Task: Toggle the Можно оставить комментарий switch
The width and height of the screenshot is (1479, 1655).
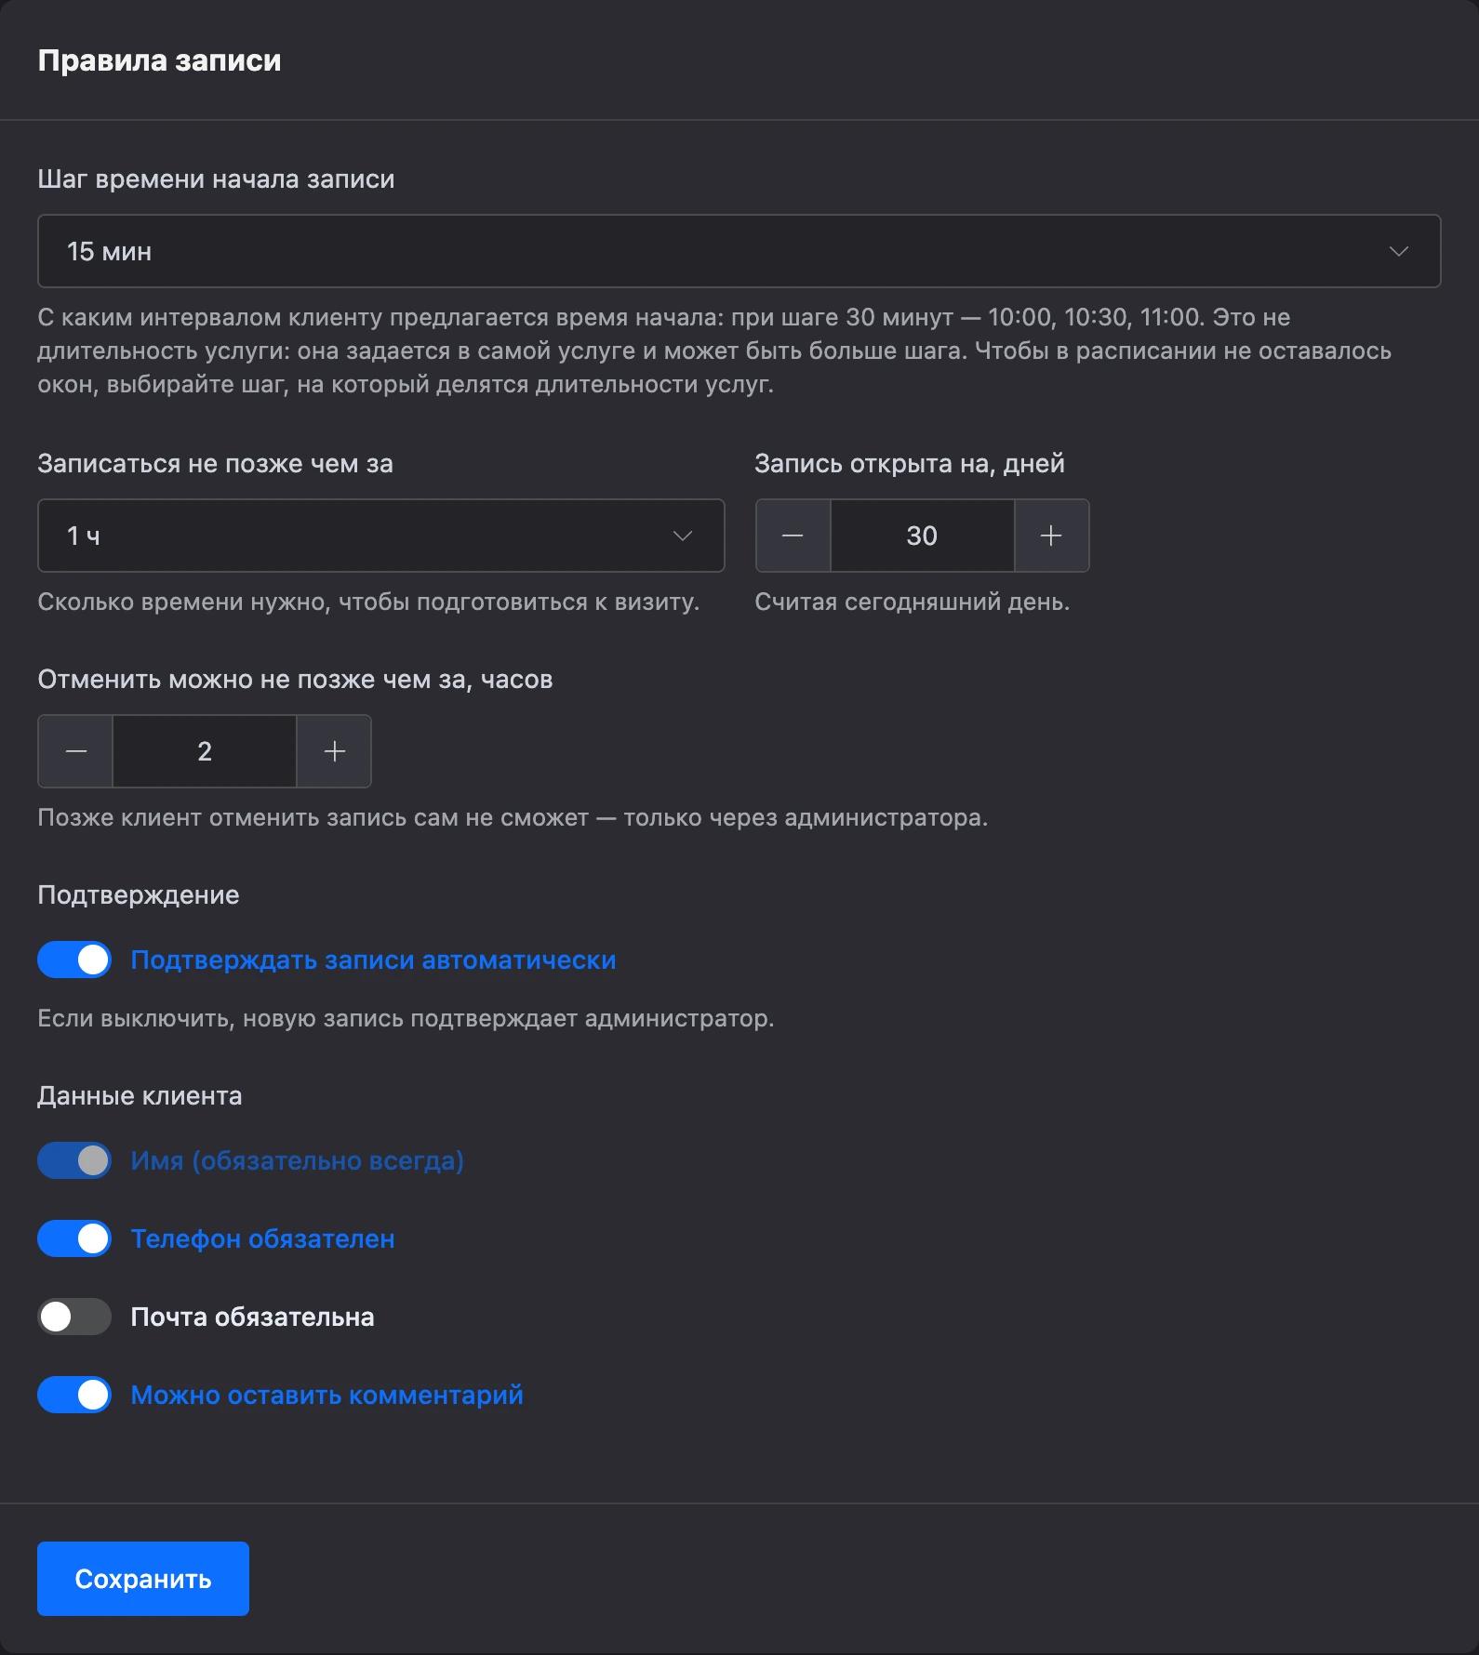Action: point(74,1395)
